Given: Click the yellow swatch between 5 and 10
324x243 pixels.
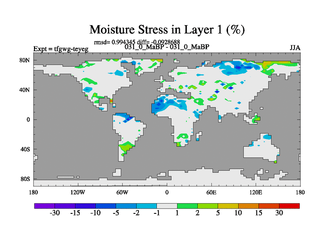Looking at the screenshot, I should (228, 206).
